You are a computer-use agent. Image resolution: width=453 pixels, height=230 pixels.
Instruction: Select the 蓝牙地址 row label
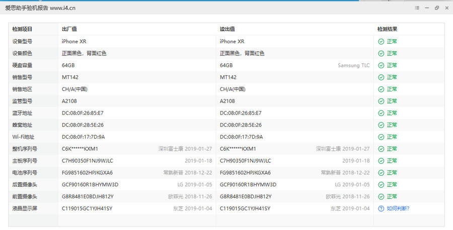click(22, 113)
